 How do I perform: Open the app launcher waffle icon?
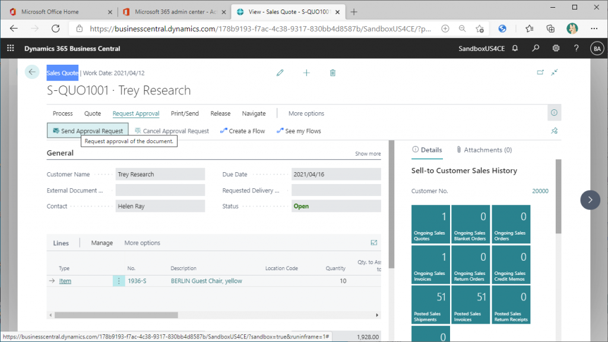(x=11, y=49)
